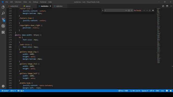Expand Replace mode arrow in Find widget
The height and width of the screenshot is (97, 173).
point(103,10)
